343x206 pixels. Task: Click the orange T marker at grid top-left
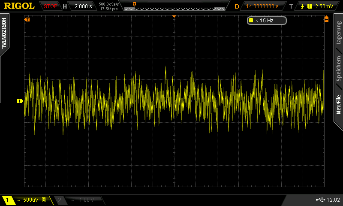click(27, 20)
